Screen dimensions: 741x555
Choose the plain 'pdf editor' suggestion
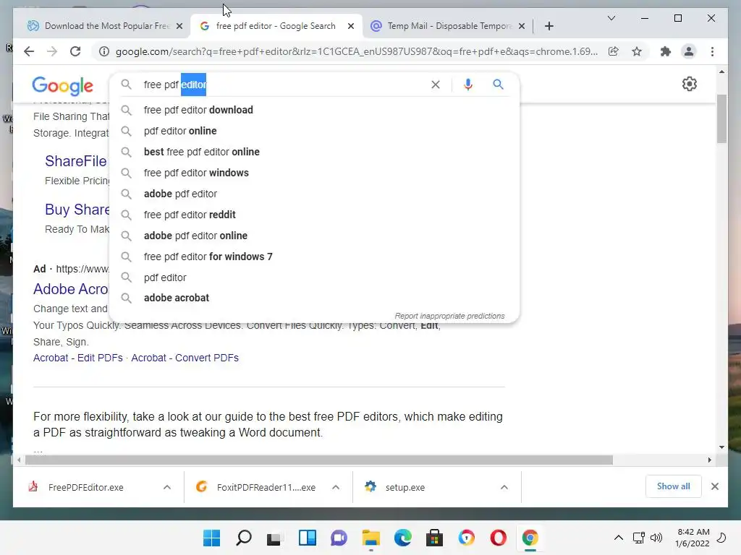coord(314,277)
